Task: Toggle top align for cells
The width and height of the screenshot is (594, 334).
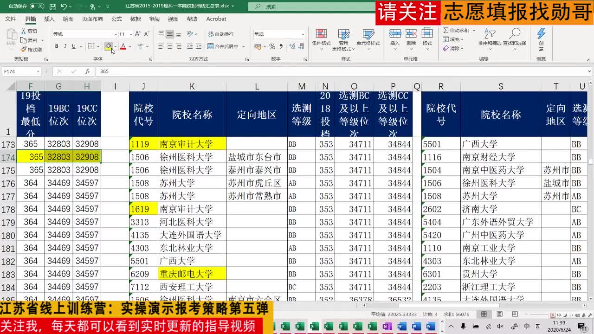Action: click(161, 34)
